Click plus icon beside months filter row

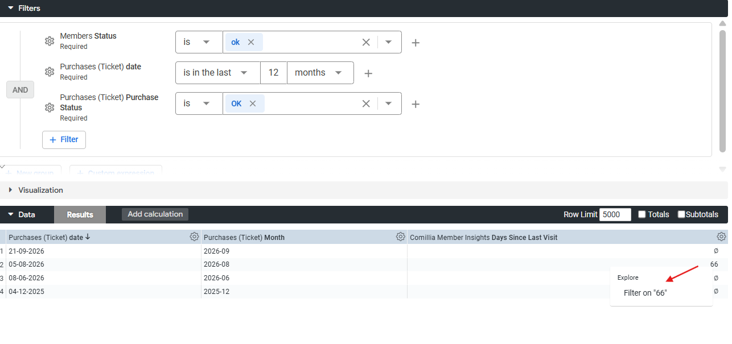click(x=368, y=73)
